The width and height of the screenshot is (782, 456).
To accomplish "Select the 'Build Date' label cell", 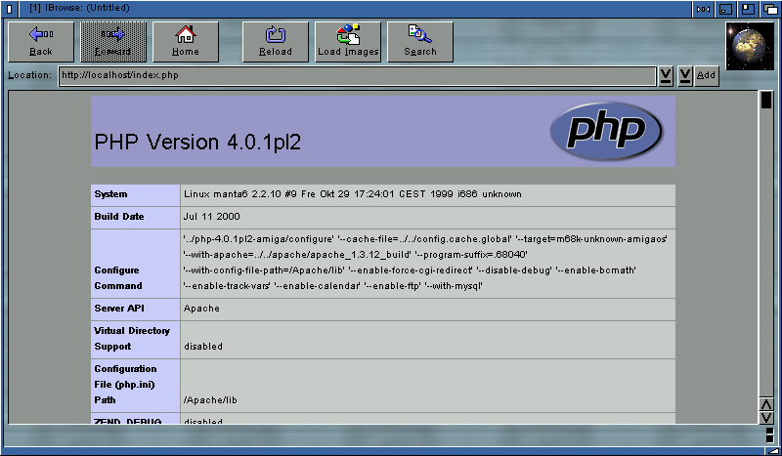I will 135,218.
